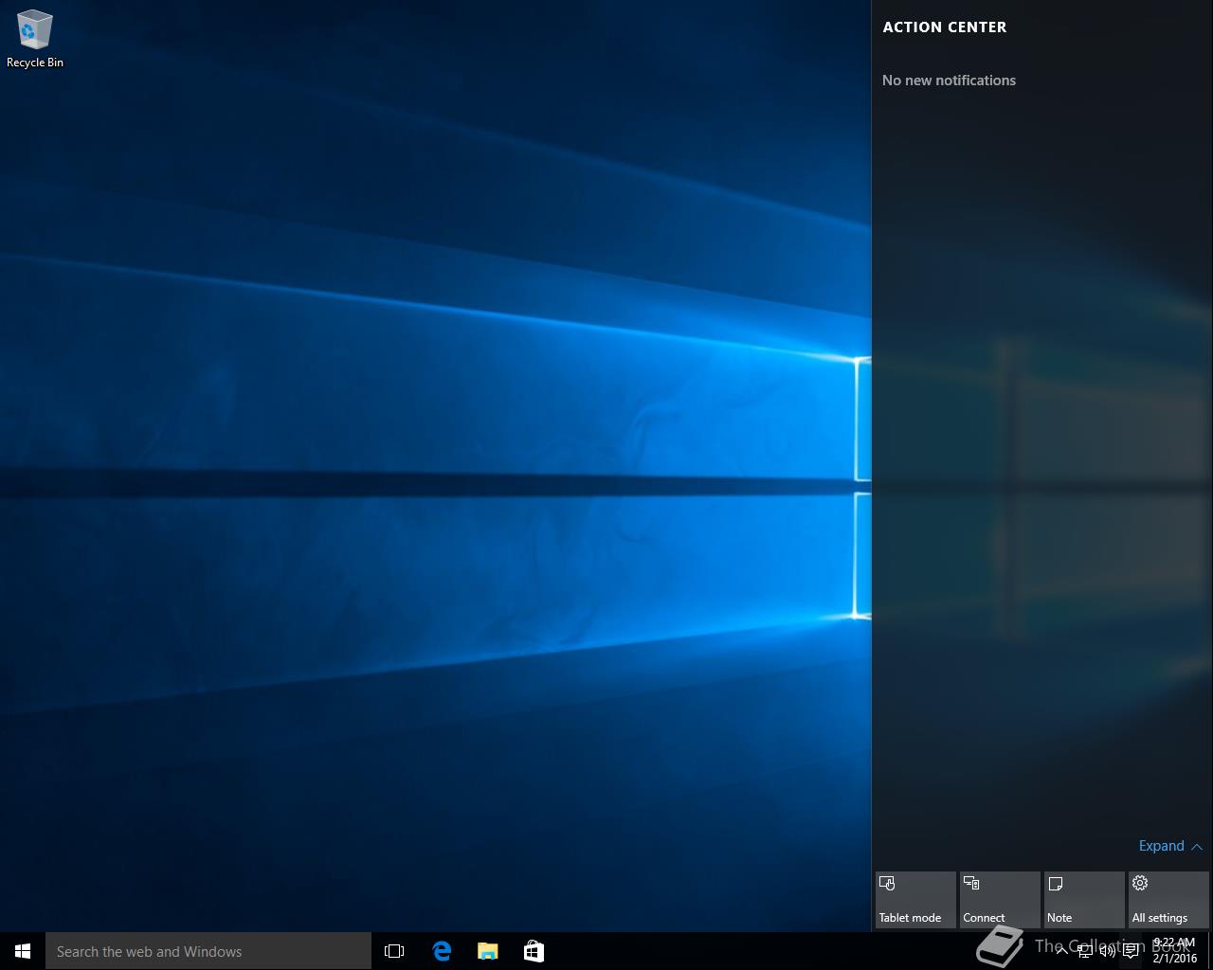Open the Recycle Bin desktop icon
Image resolution: width=1213 pixels, height=970 pixels.
tap(34, 38)
